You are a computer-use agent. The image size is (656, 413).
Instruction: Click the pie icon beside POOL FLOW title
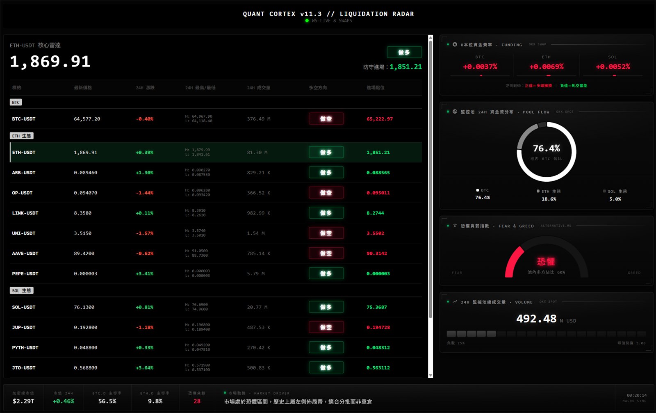pyautogui.click(x=455, y=112)
